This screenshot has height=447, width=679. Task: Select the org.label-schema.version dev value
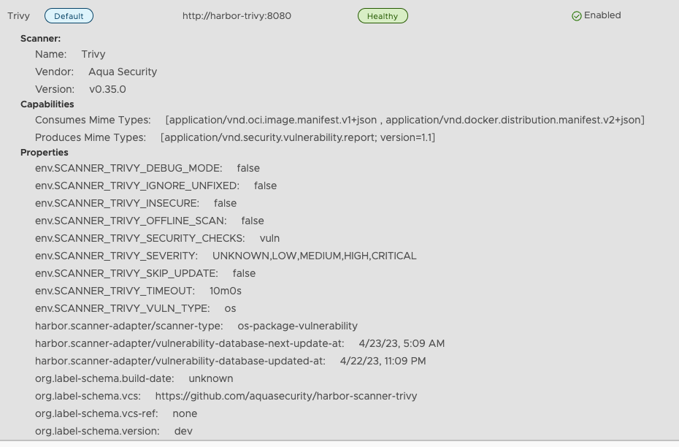(183, 431)
